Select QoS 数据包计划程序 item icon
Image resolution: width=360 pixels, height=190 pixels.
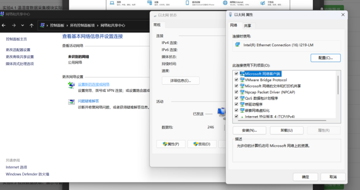242,98
